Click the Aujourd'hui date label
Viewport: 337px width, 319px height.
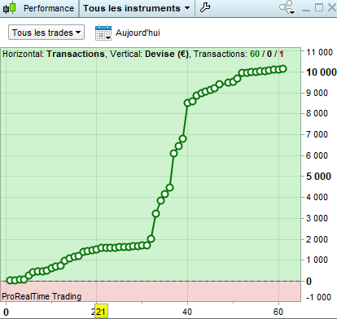click(138, 33)
